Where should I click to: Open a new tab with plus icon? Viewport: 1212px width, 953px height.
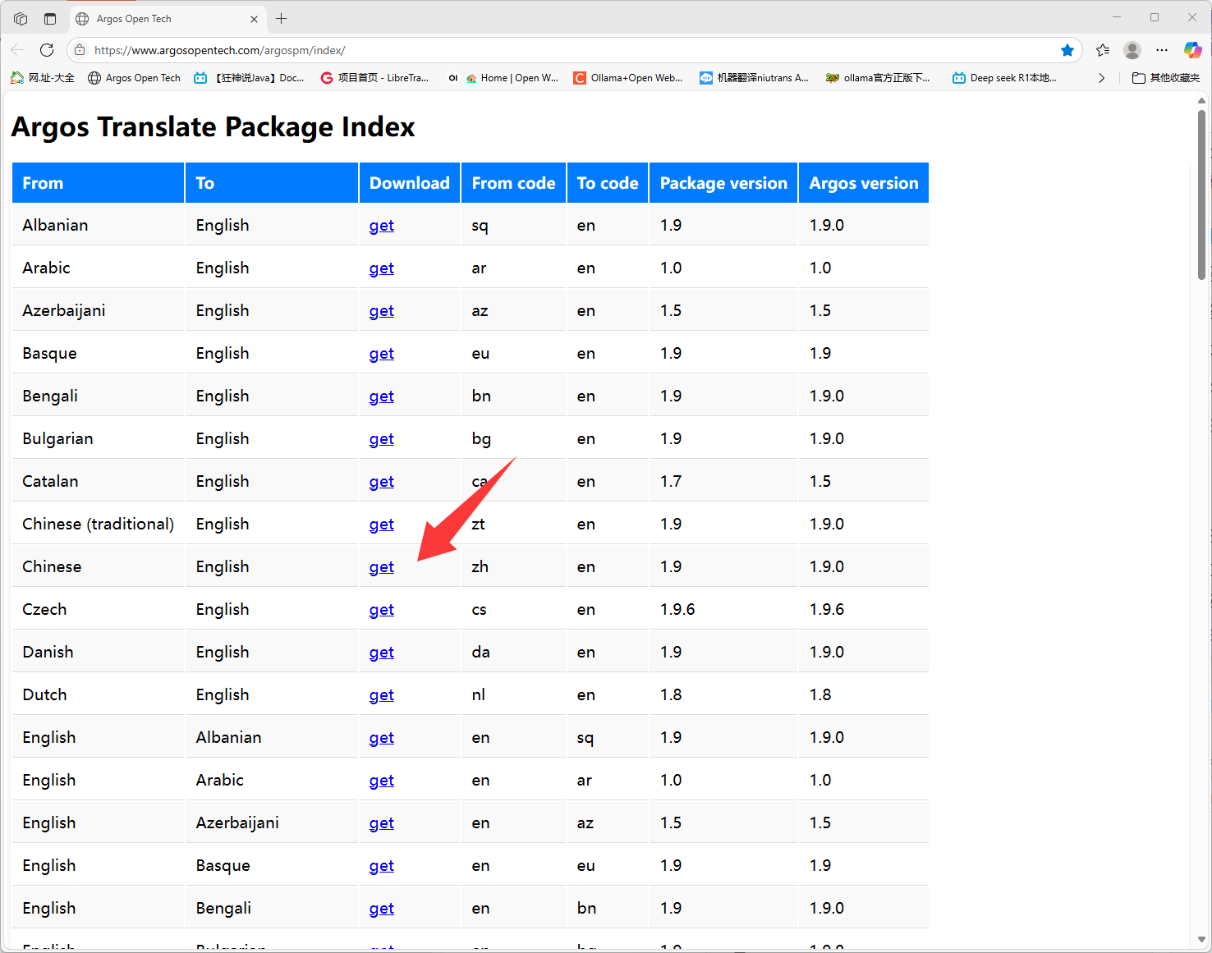pos(282,18)
